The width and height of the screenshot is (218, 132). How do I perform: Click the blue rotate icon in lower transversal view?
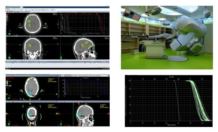(x=21, y=99)
